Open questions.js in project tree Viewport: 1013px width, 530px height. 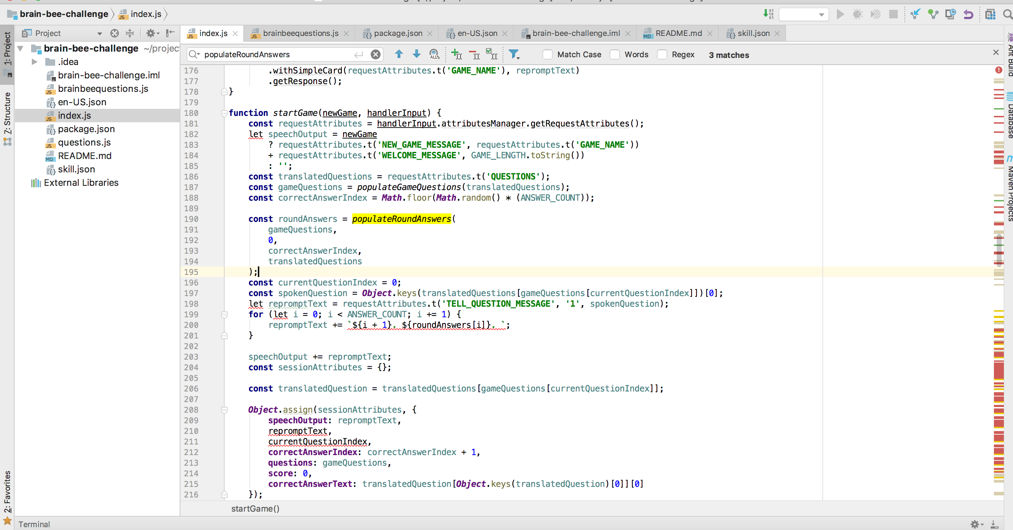[84, 142]
